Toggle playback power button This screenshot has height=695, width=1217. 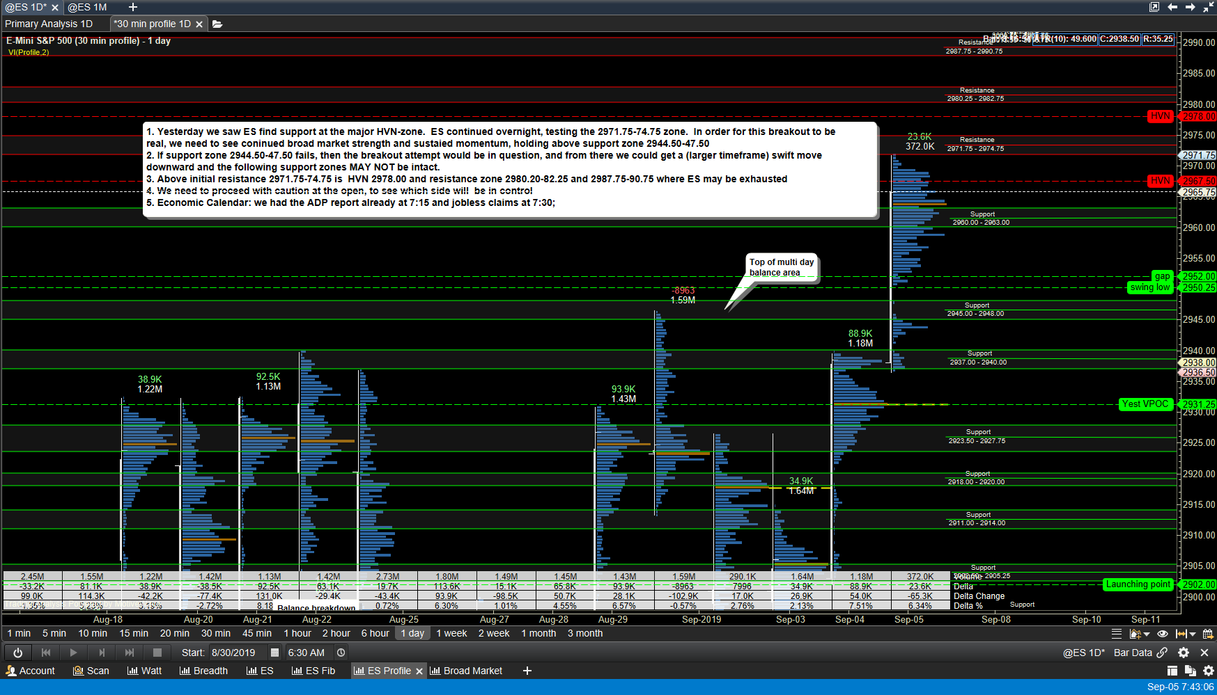pos(17,653)
